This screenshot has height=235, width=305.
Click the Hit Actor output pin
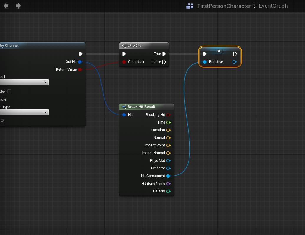coord(169,168)
